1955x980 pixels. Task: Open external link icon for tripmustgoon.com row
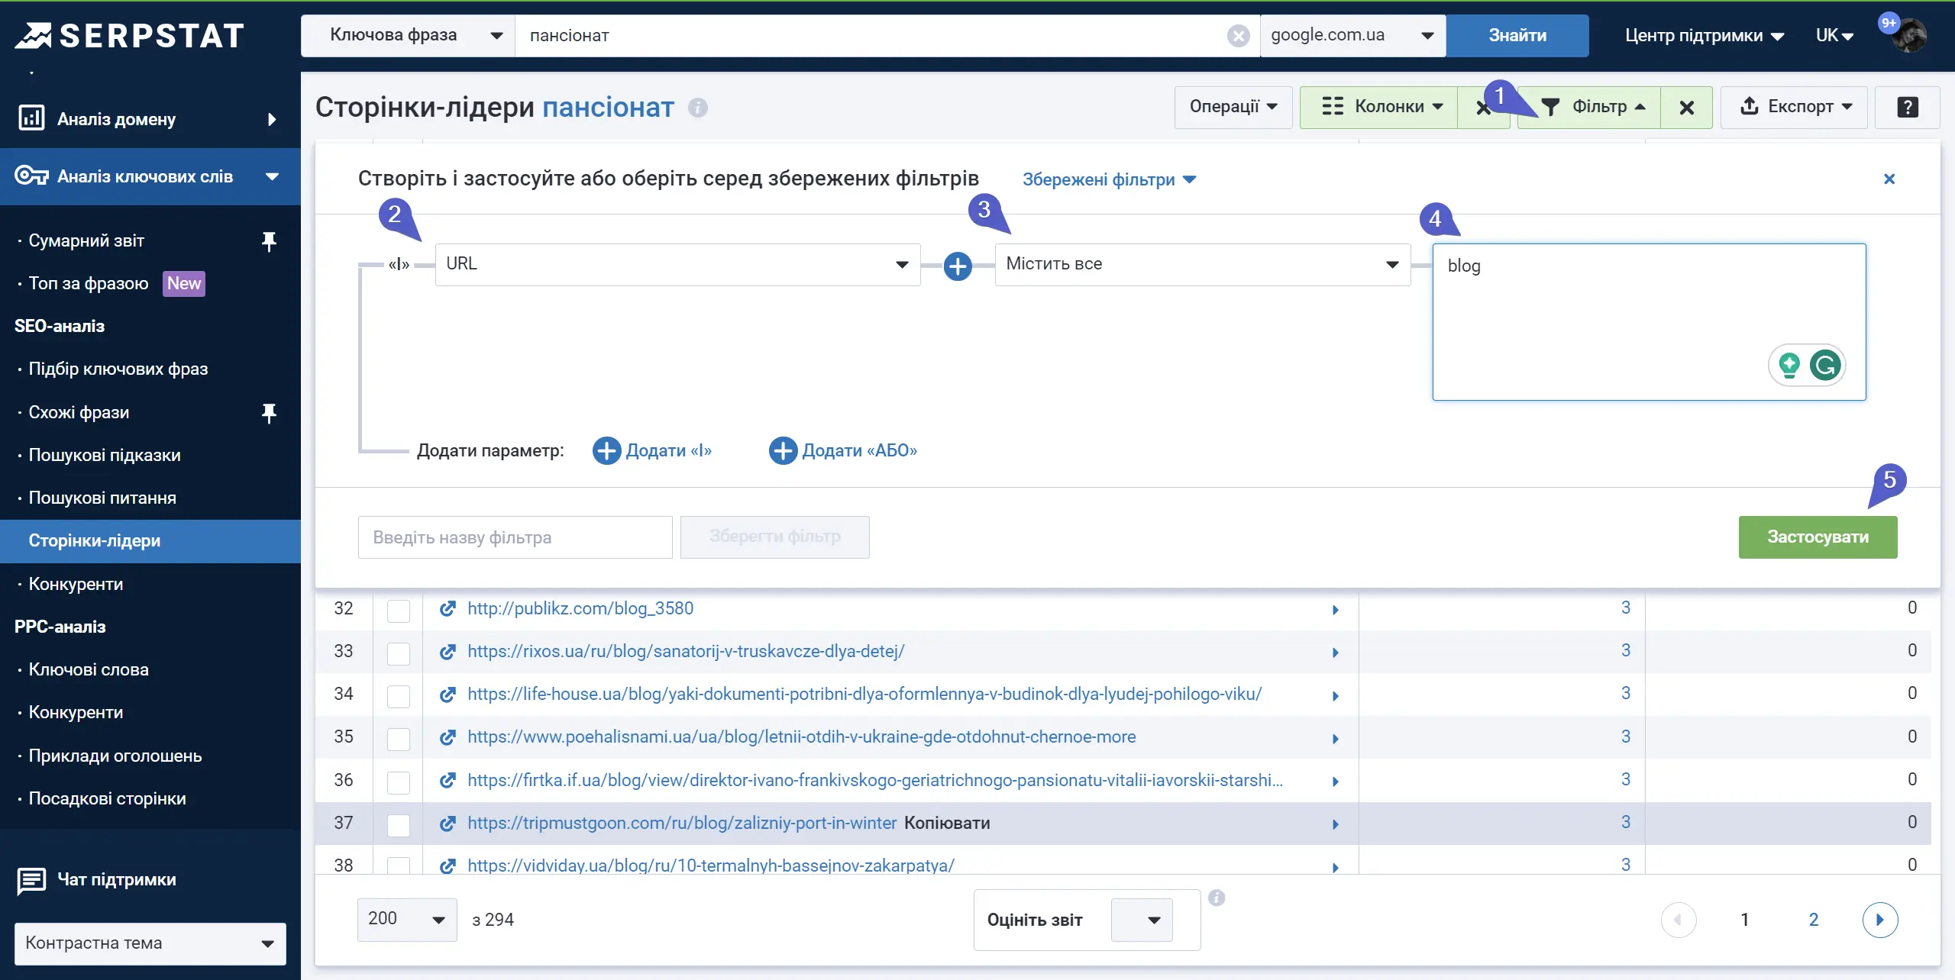(x=448, y=824)
